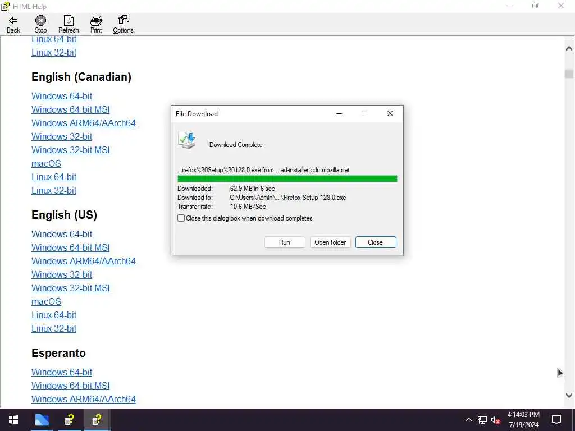Image resolution: width=575 pixels, height=431 pixels.
Task: Click the English (US) heading
Action: point(64,215)
